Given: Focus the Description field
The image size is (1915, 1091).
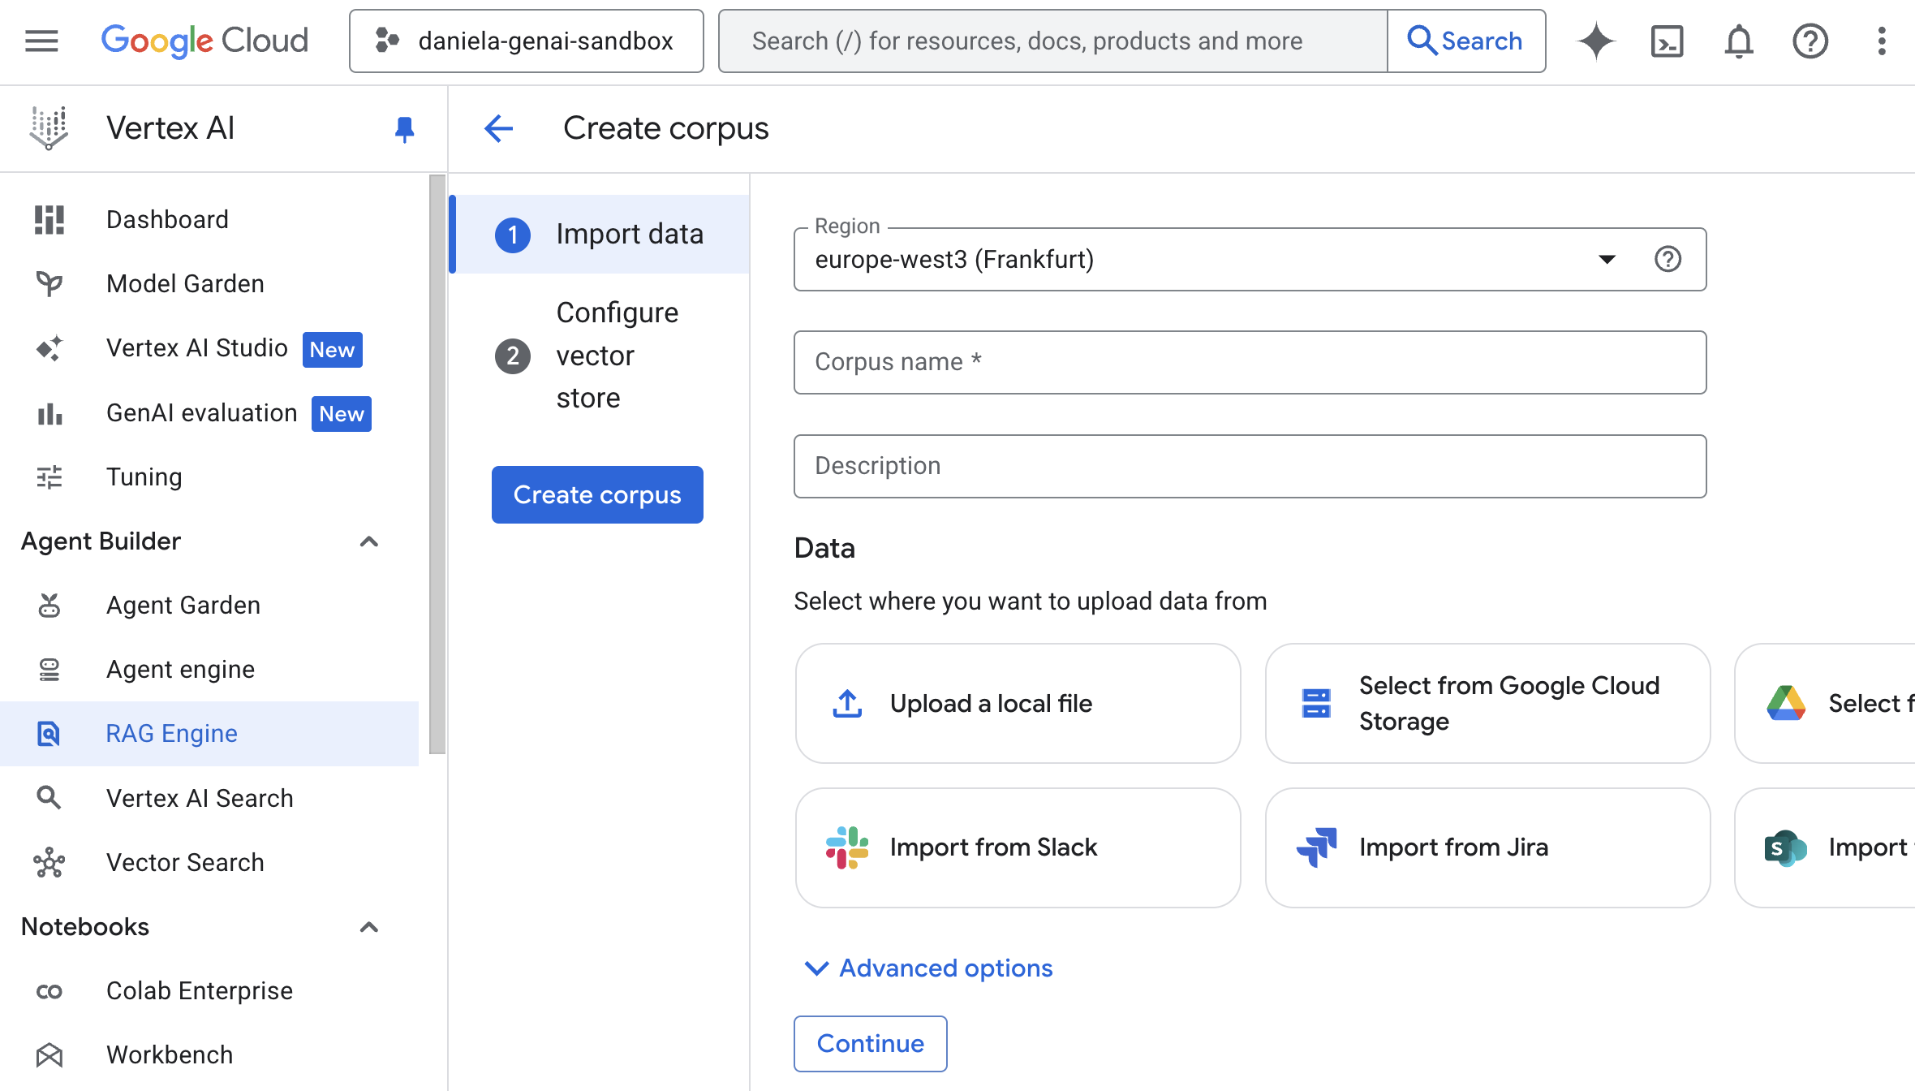Looking at the screenshot, I should [1250, 466].
